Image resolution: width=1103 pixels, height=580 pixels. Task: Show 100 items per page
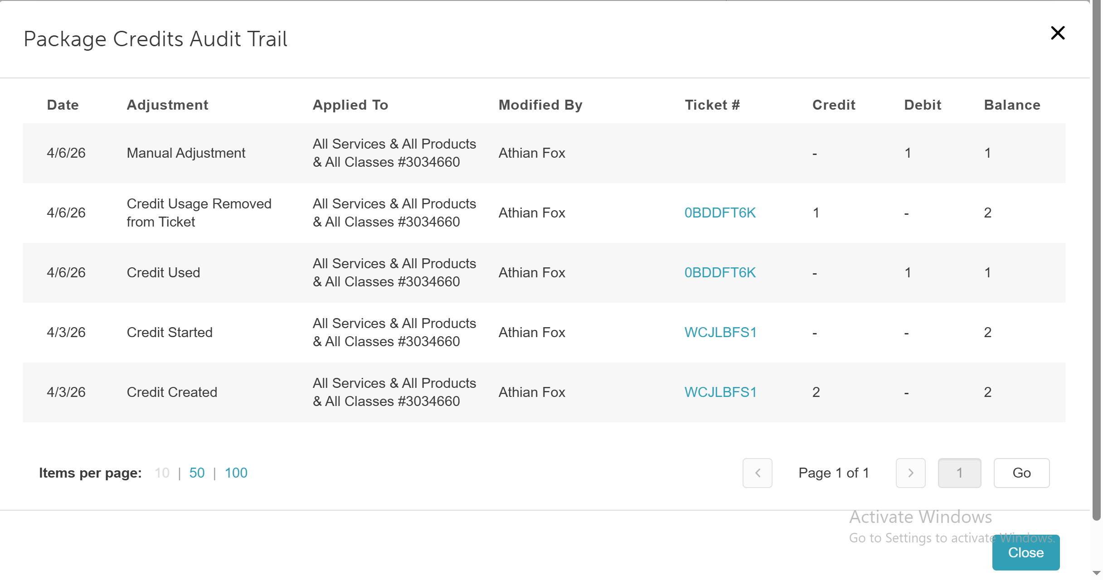pos(236,473)
